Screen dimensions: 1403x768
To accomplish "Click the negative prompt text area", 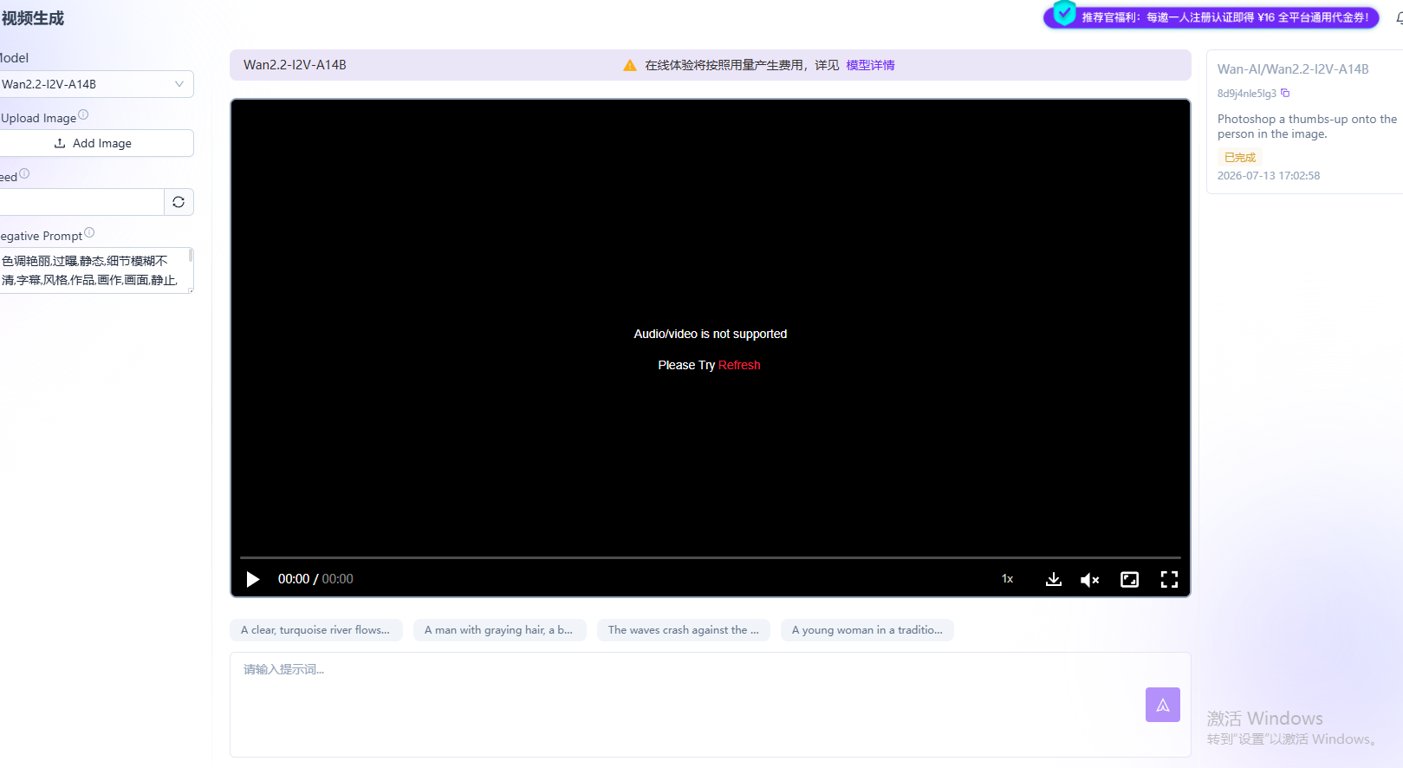I will pos(95,270).
